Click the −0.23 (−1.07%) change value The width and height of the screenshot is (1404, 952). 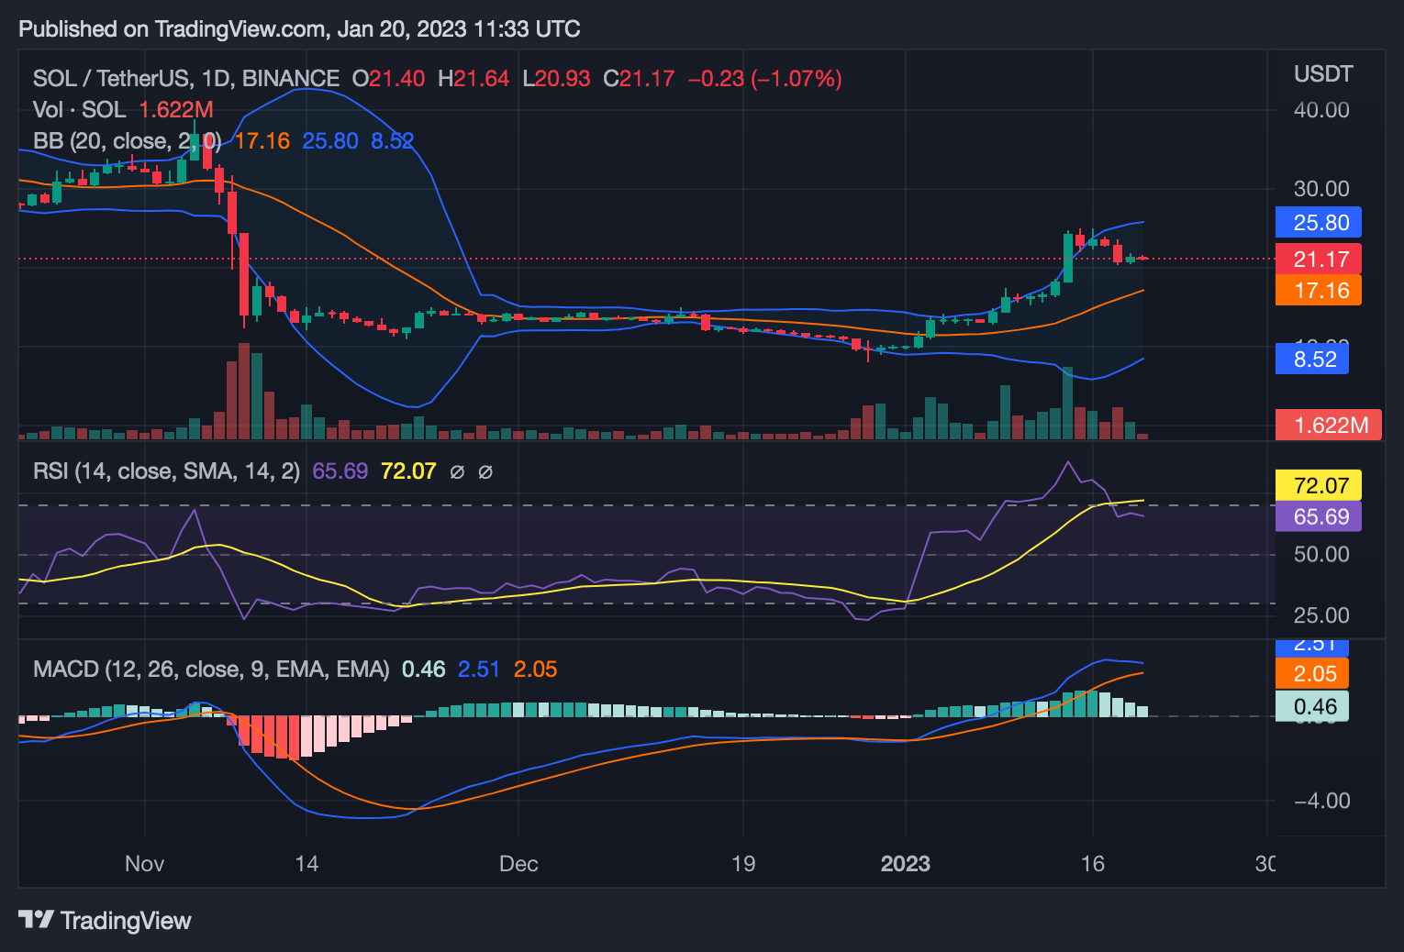click(x=764, y=79)
